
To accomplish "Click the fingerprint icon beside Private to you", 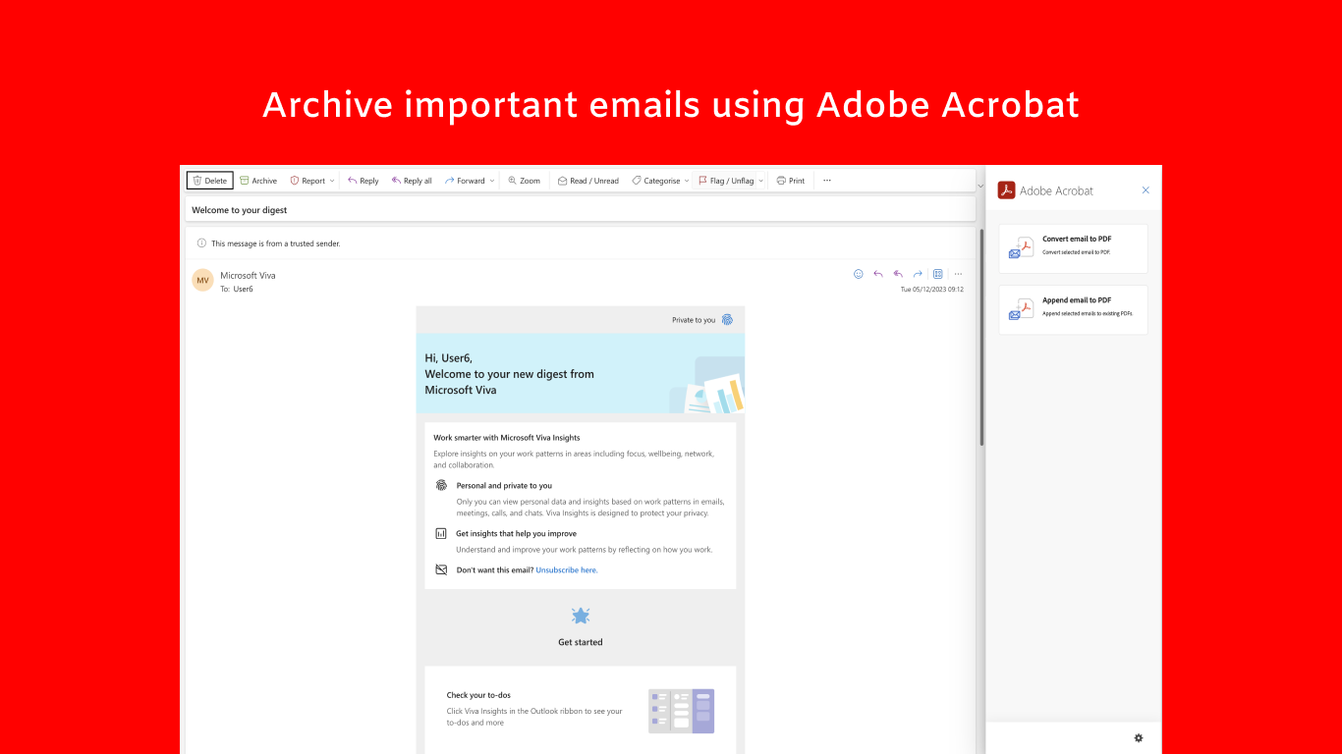I will click(727, 320).
